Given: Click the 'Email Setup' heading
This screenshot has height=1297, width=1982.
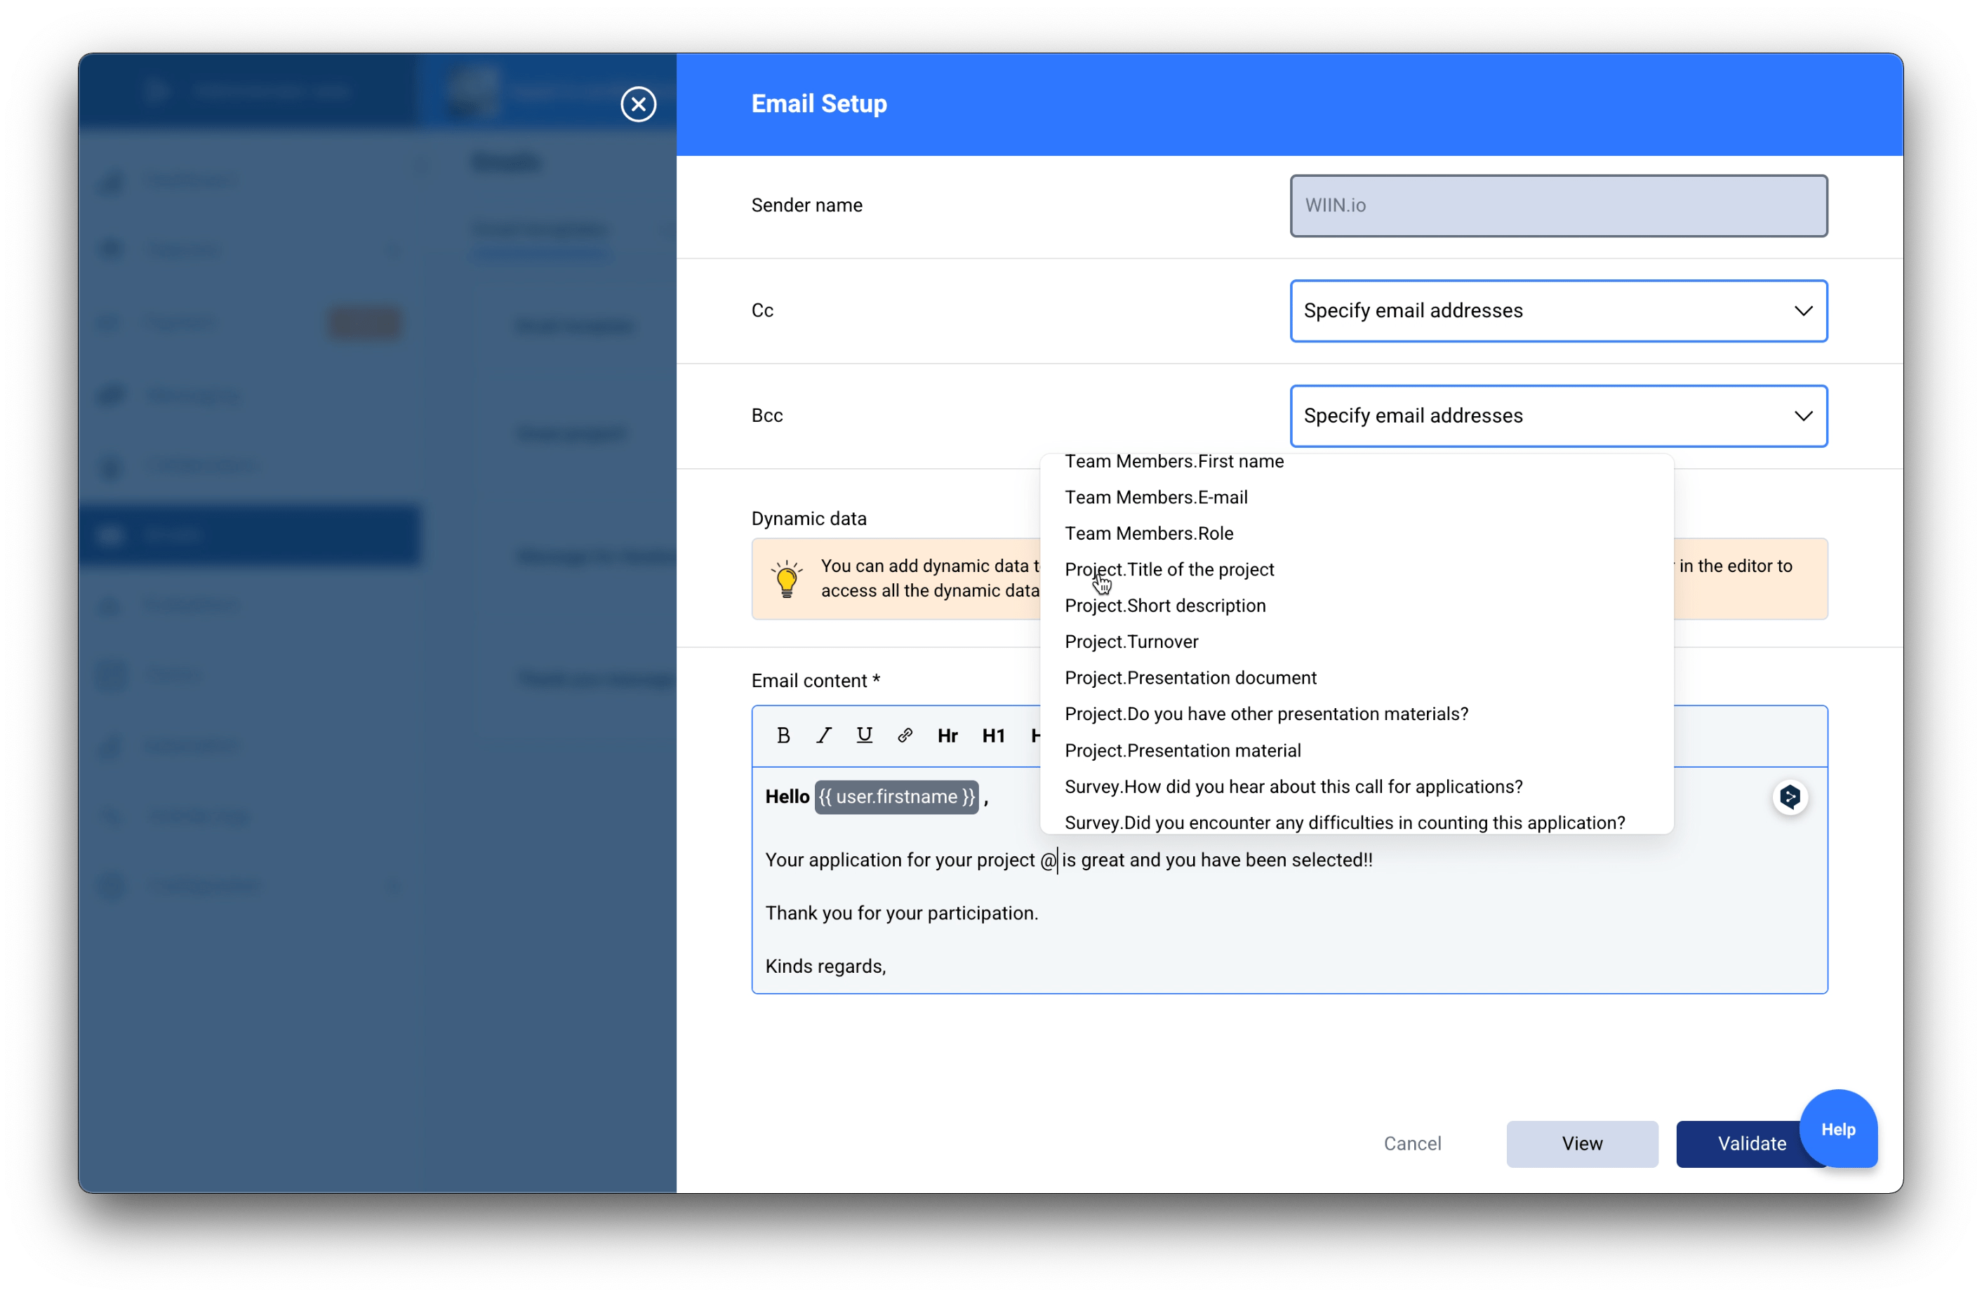Looking at the screenshot, I should tap(818, 104).
